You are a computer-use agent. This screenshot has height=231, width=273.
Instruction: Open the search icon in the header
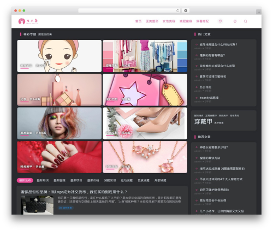click(x=245, y=21)
